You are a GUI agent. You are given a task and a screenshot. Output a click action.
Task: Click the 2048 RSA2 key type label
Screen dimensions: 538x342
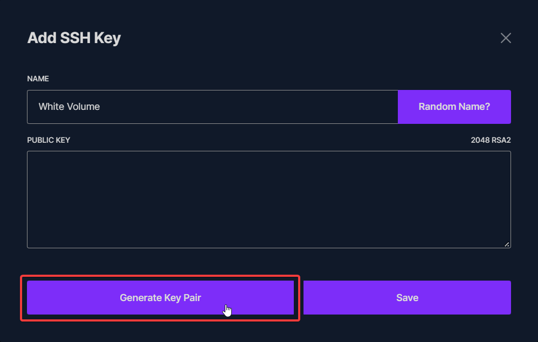point(491,140)
